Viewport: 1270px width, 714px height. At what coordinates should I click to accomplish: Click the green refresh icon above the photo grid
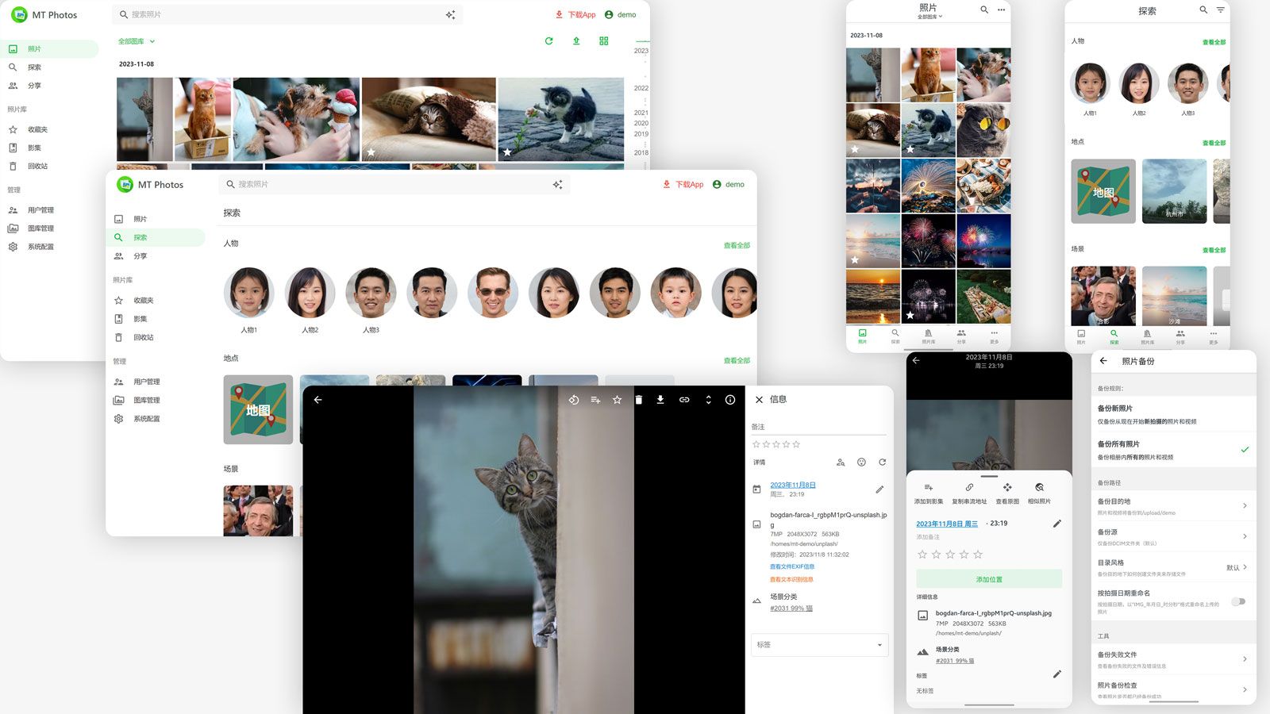548,41
